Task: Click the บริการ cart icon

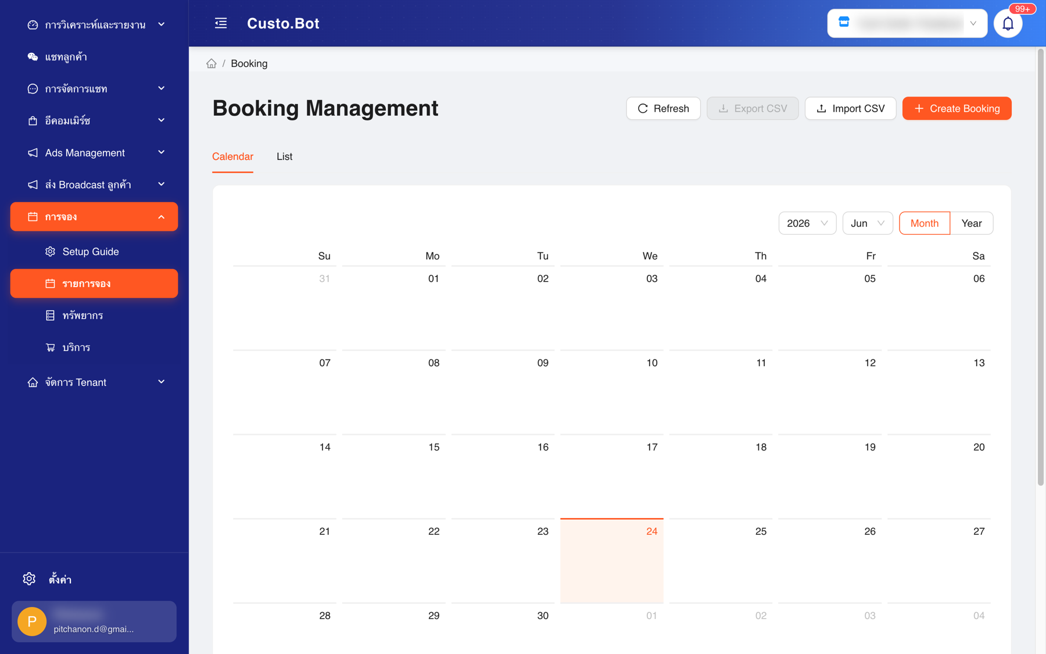Action: click(50, 347)
